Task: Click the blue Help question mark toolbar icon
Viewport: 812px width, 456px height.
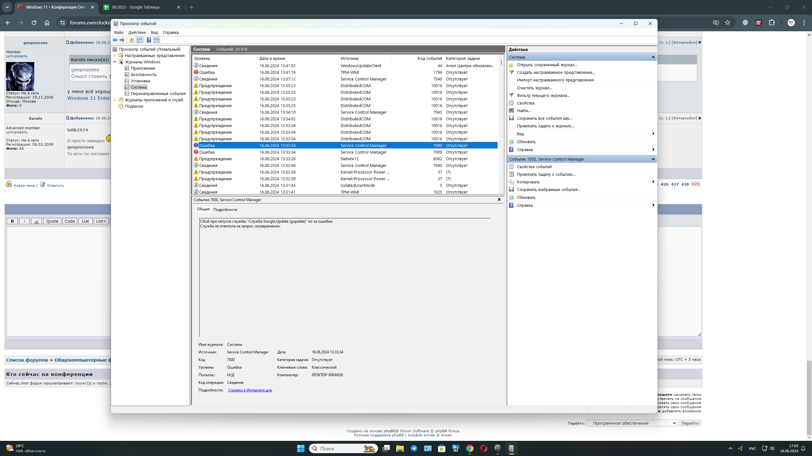Action: pyautogui.click(x=149, y=40)
